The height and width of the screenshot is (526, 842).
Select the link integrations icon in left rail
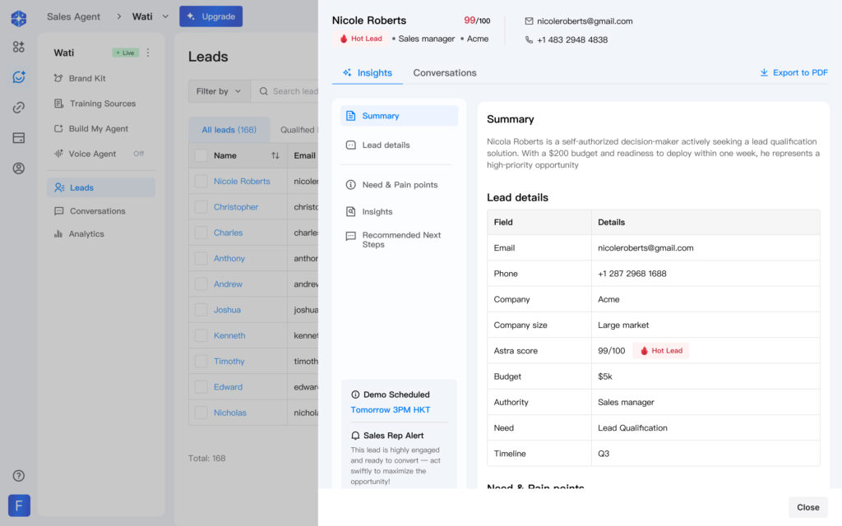pyautogui.click(x=18, y=108)
